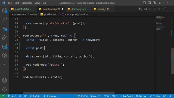
Task: Open the Go menu
Action: [x=44, y=3]
